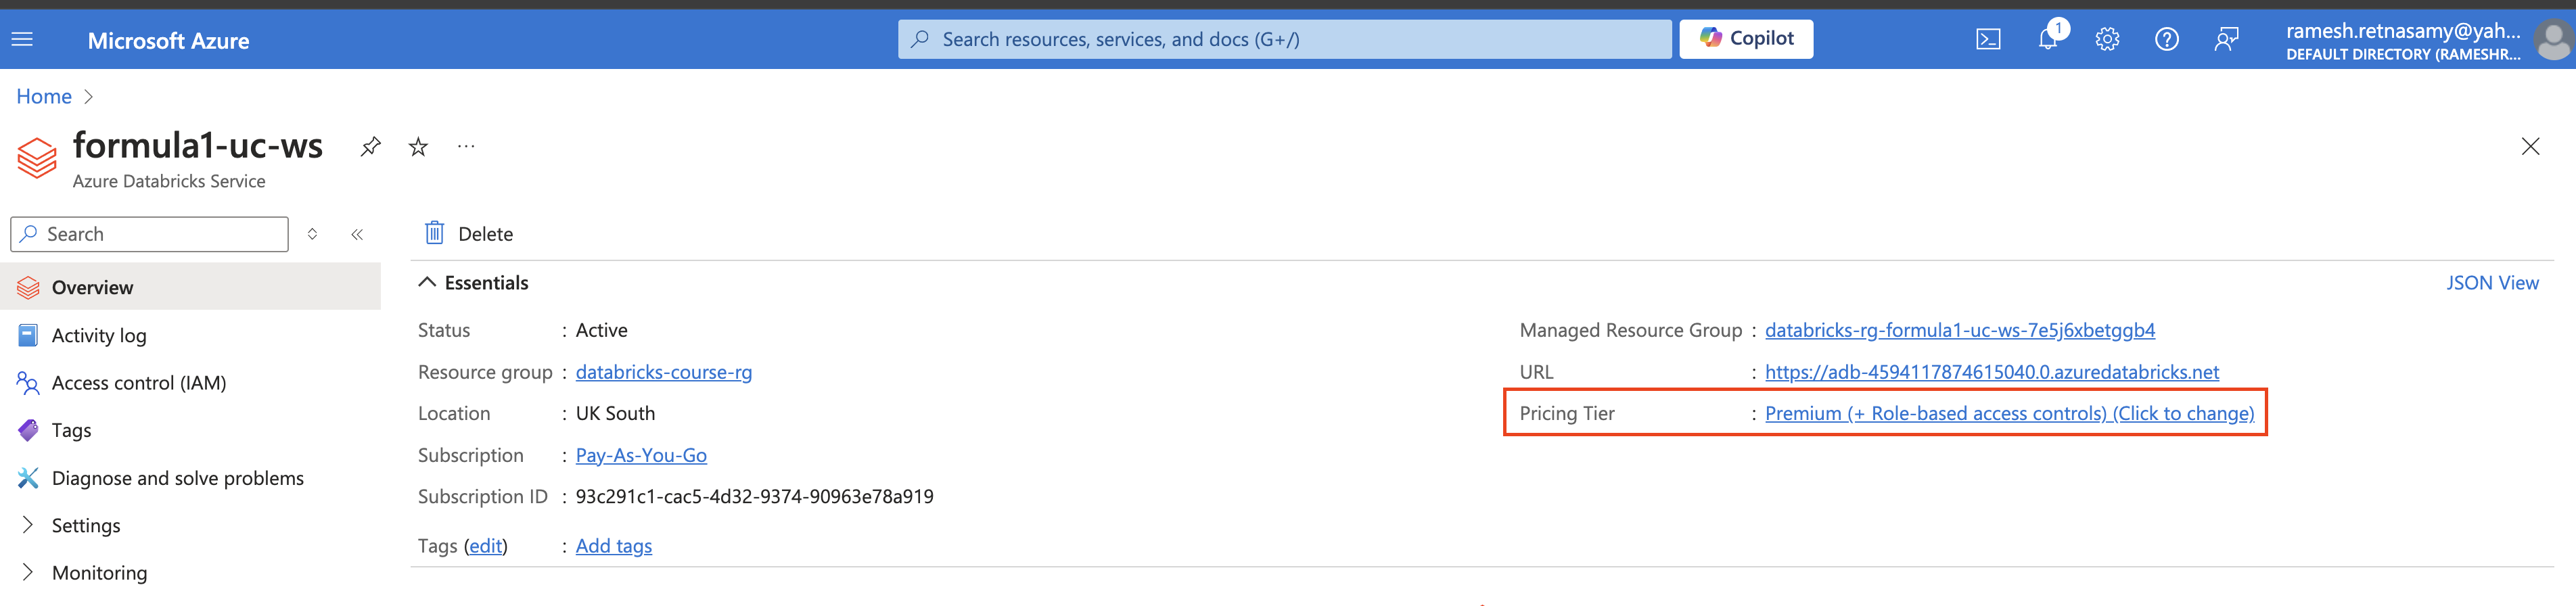Open Access control (IAM) page
This screenshot has height=606, width=2576.
coord(139,383)
